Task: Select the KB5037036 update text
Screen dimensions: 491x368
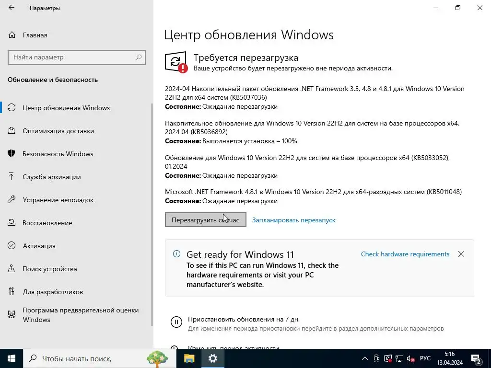Action: click(315, 93)
